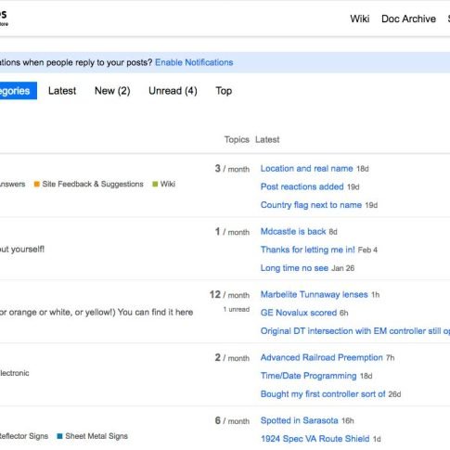Screen dimensions: 450x450
Task: Open the Doc Archive header link
Action: coord(408,19)
